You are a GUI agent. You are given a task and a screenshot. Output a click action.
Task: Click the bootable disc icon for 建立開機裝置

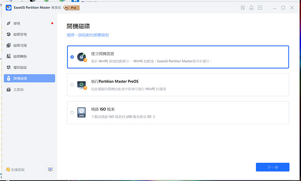(82, 57)
